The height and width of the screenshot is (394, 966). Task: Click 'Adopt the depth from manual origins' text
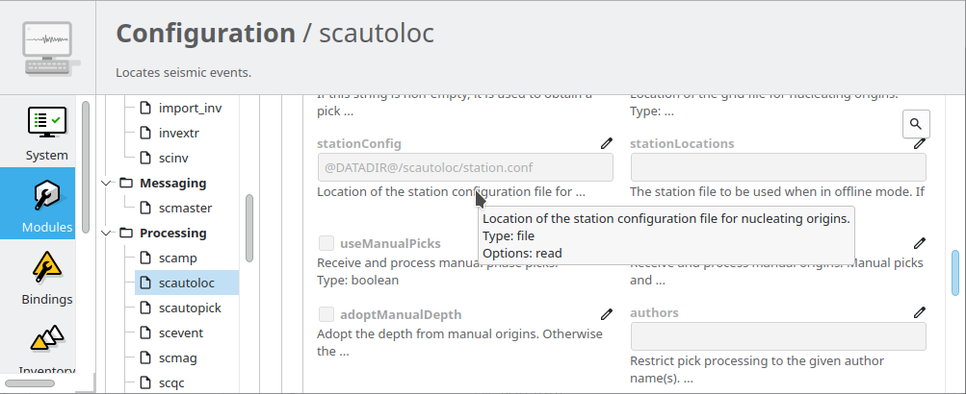click(459, 342)
